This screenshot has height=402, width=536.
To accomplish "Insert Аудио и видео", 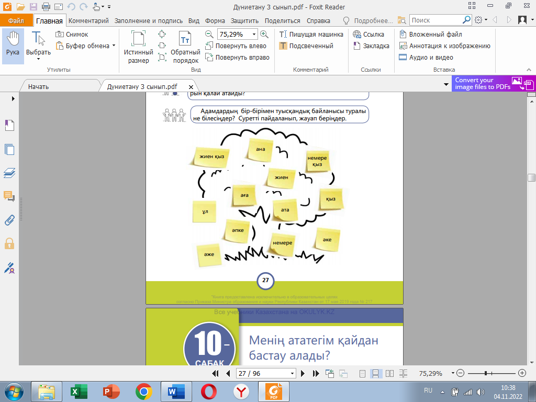I will (x=426, y=58).
